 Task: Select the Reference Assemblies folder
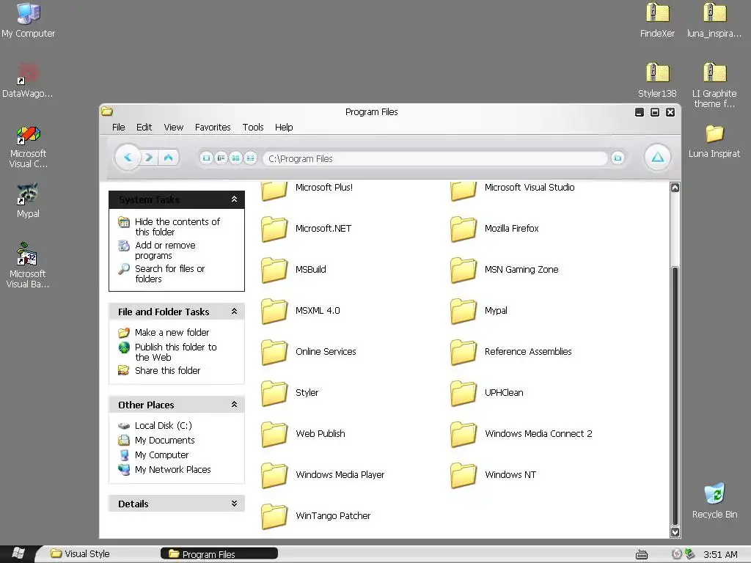click(x=511, y=352)
